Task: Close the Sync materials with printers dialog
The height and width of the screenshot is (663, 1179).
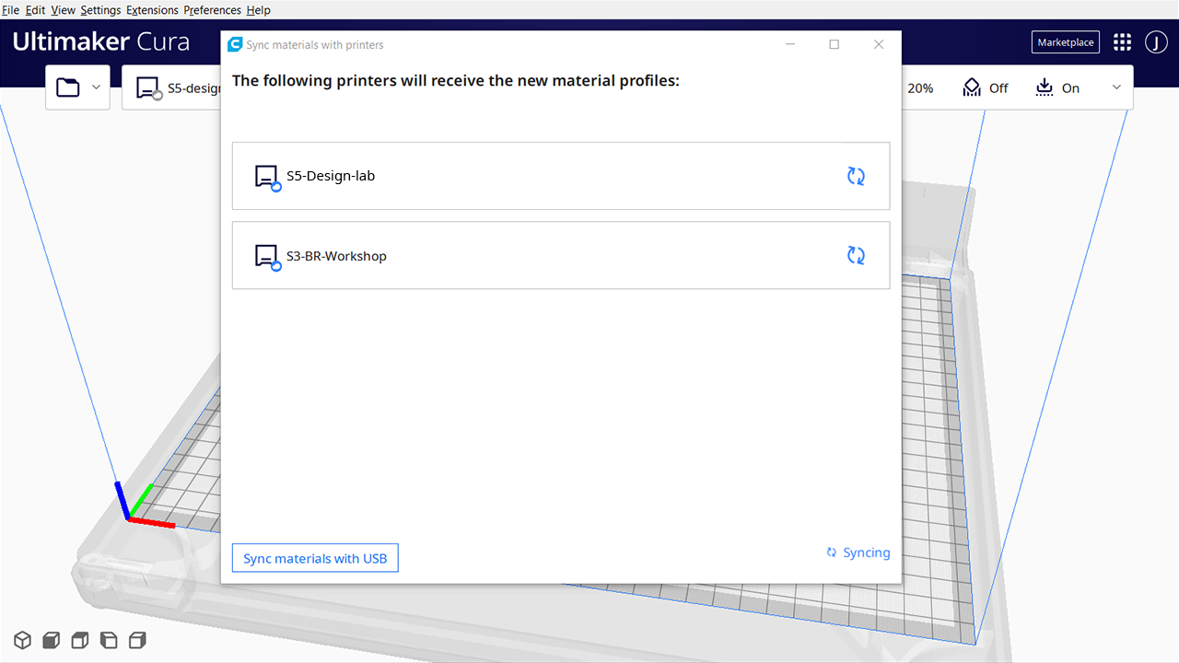Action: pyautogui.click(x=879, y=44)
